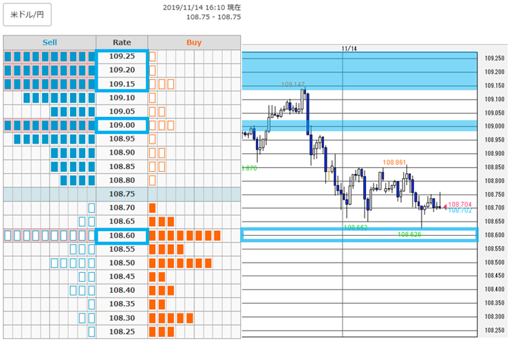The image size is (509, 343).
Task: Click the 108.35 rate cell
Action: (x=122, y=304)
